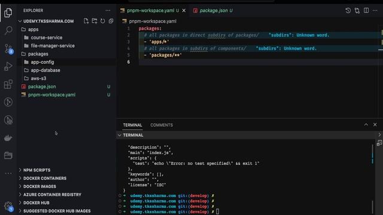
Task: Close the terminal panel
Action: tap(375, 125)
